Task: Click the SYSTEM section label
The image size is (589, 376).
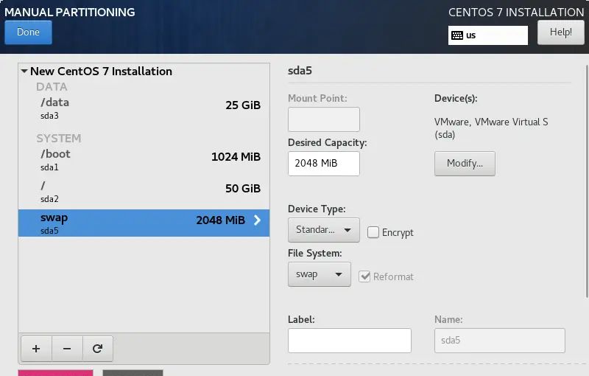Action: click(59, 139)
